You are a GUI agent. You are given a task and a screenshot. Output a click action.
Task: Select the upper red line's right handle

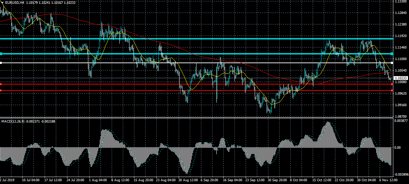click(392, 84)
